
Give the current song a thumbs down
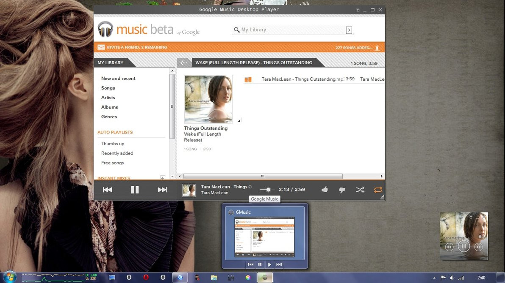342,190
